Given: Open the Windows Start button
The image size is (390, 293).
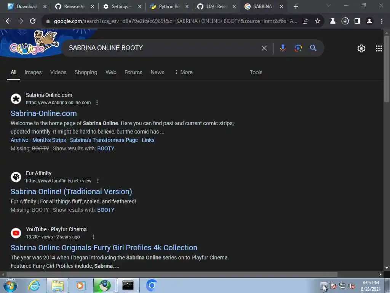Looking at the screenshot, I should click(x=10, y=285).
